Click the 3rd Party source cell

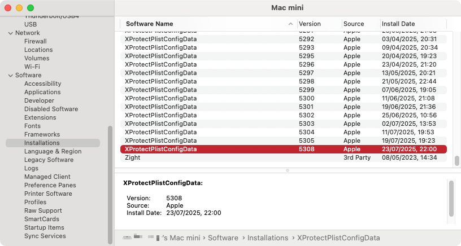[357, 157]
